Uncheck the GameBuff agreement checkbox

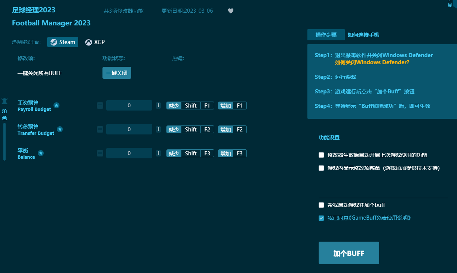[321, 218]
